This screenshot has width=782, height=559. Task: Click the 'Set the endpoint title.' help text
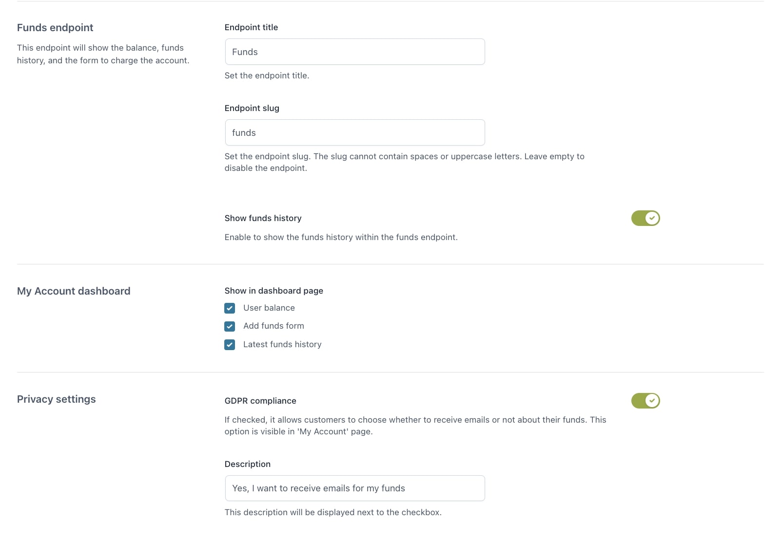coord(267,75)
